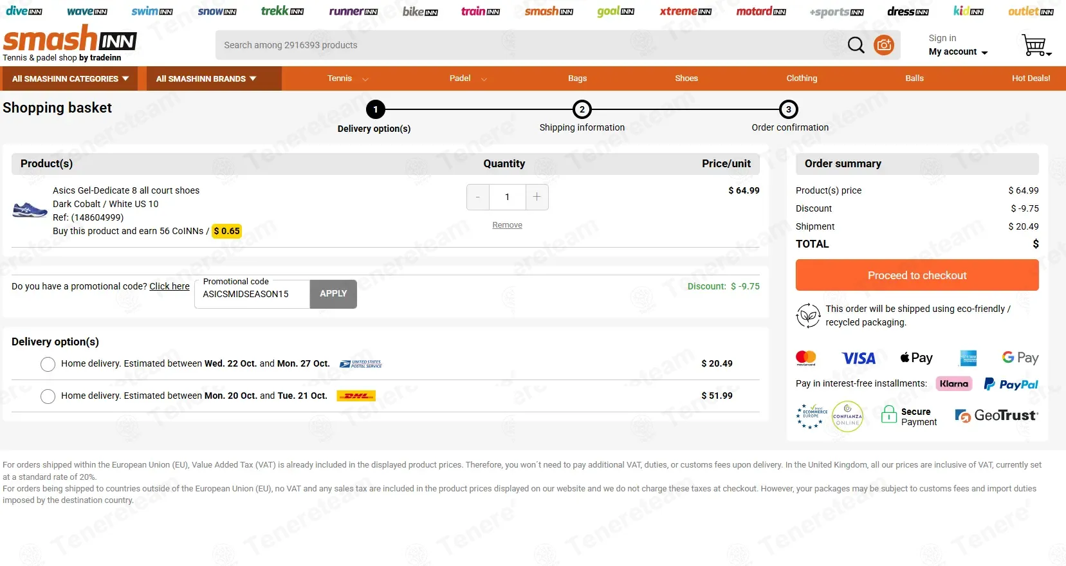Screen dimensions: 1066x566
Task: Remove the Asics shoes from basket
Action: tap(507, 225)
